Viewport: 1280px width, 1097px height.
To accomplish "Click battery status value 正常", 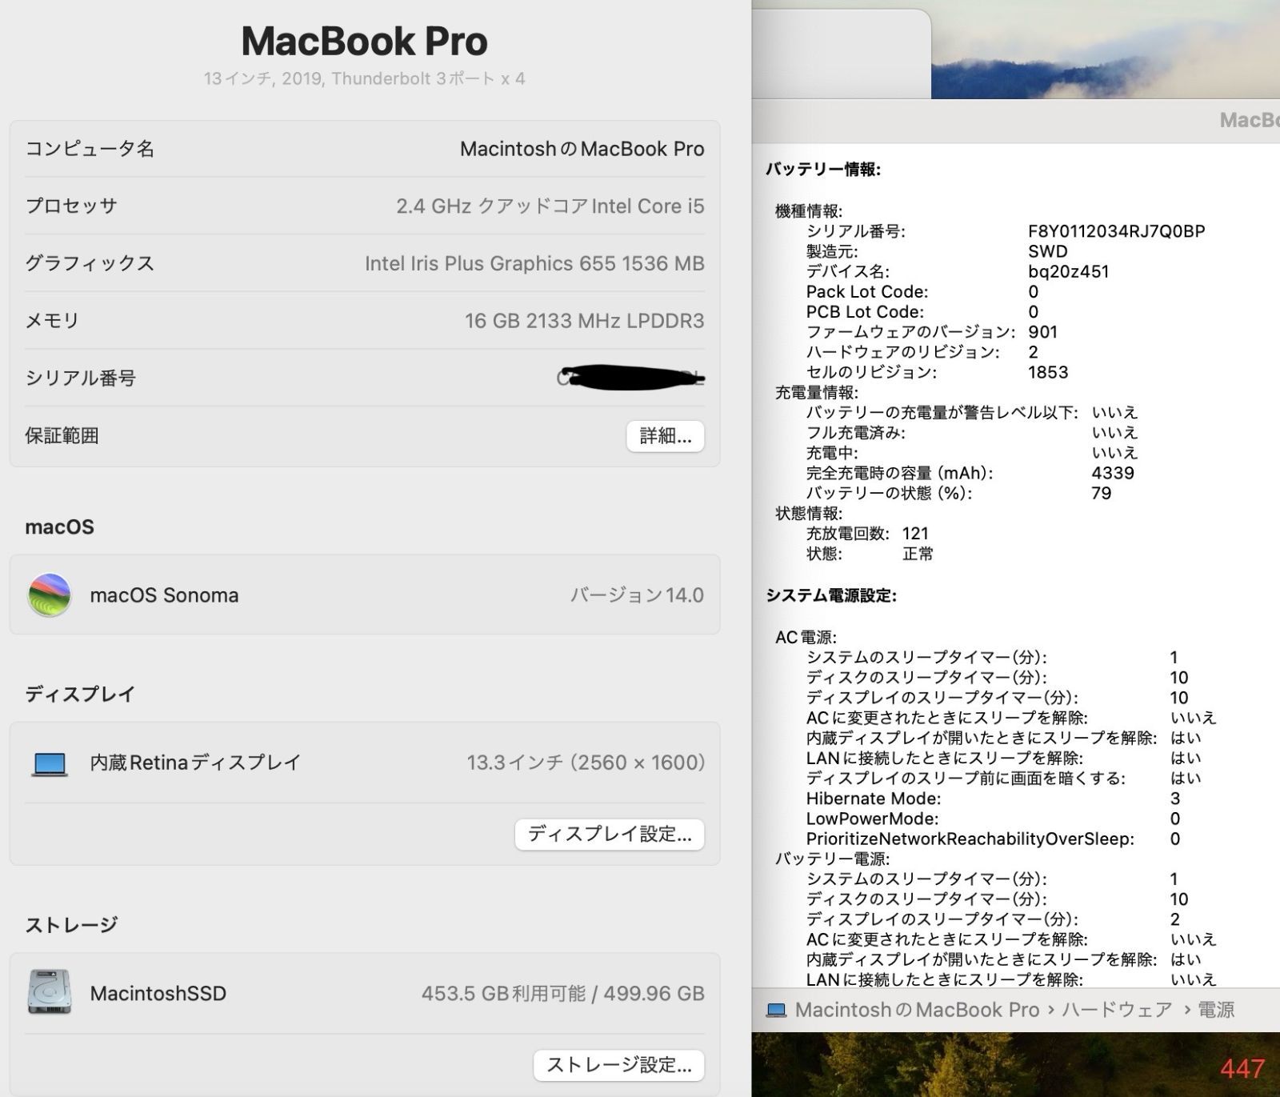I will (918, 554).
